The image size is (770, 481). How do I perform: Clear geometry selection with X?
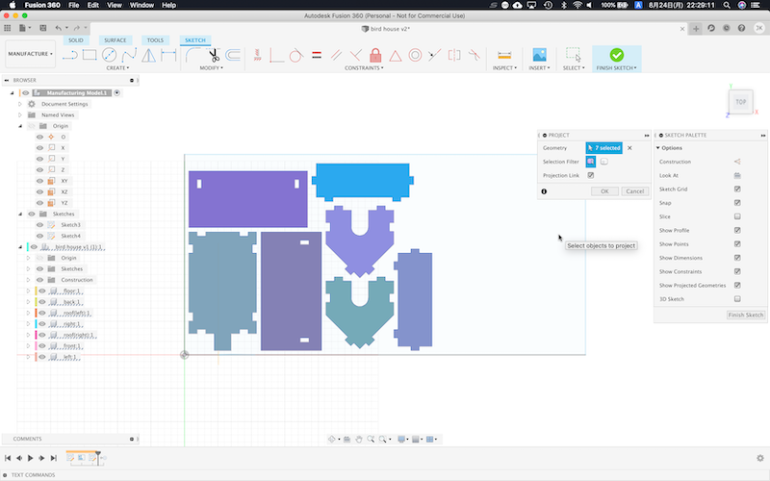pyautogui.click(x=629, y=148)
